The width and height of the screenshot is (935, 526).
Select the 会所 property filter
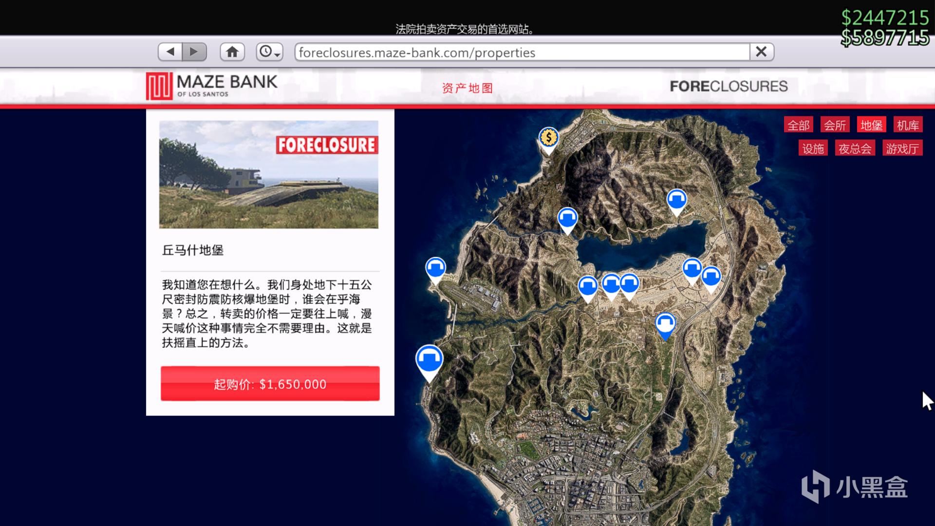click(x=835, y=125)
